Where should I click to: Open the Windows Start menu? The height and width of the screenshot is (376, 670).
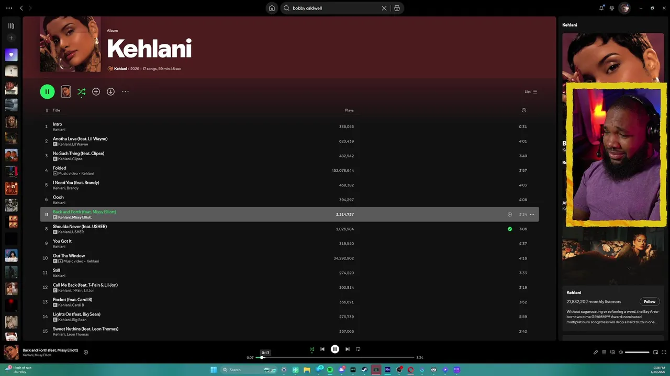pos(214,370)
